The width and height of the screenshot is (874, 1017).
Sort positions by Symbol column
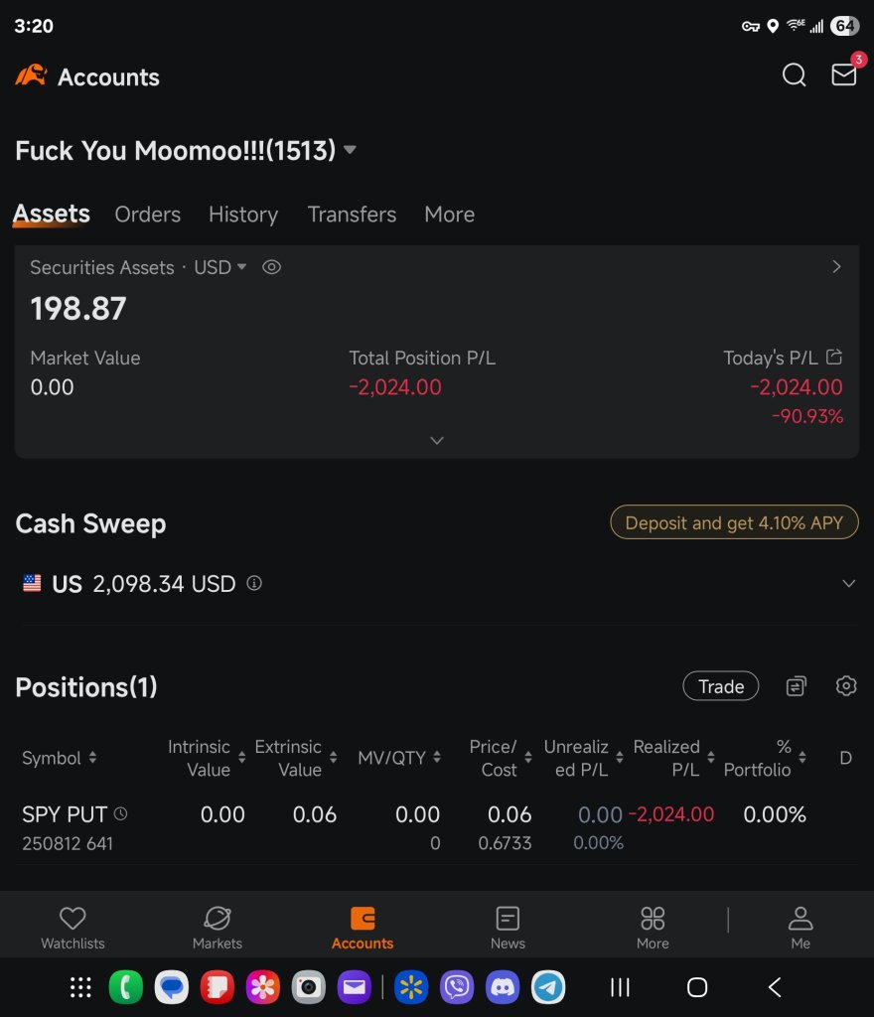(59, 758)
